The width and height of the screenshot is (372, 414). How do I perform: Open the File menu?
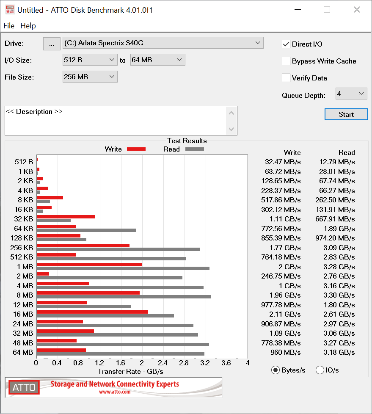click(x=9, y=26)
